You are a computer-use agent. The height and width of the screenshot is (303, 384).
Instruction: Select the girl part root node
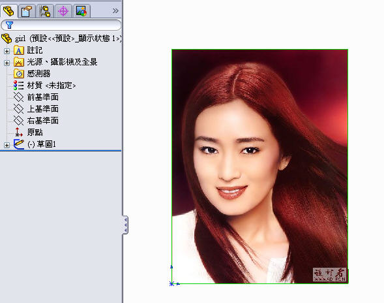(x=68, y=39)
